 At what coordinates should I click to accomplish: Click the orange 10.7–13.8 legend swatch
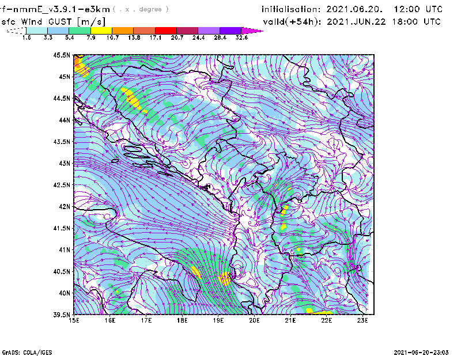coord(123,31)
